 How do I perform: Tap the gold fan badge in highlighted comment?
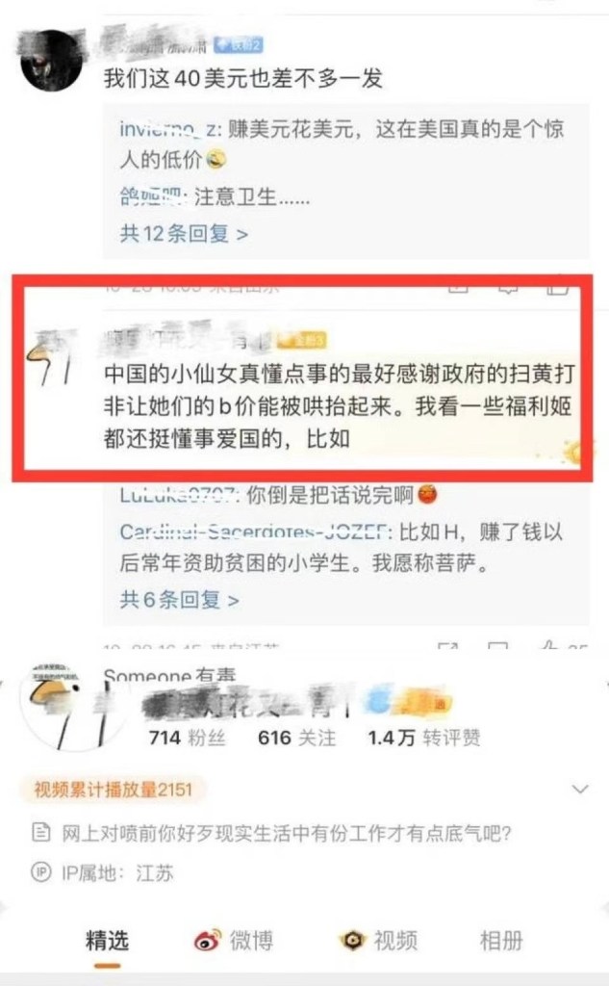[302, 340]
